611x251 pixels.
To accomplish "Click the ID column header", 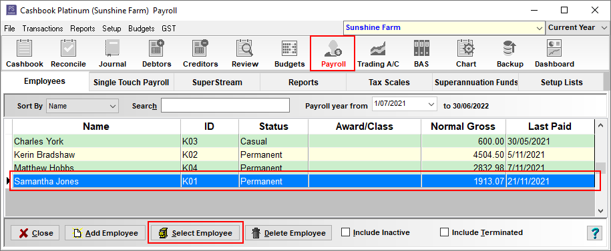I will [x=210, y=126].
